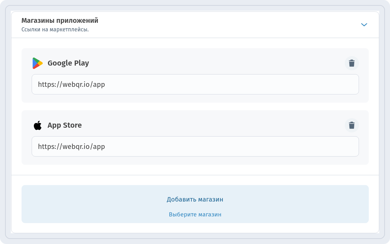Focus the Google Play URL field
This screenshot has width=390, height=244.
pos(195,84)
